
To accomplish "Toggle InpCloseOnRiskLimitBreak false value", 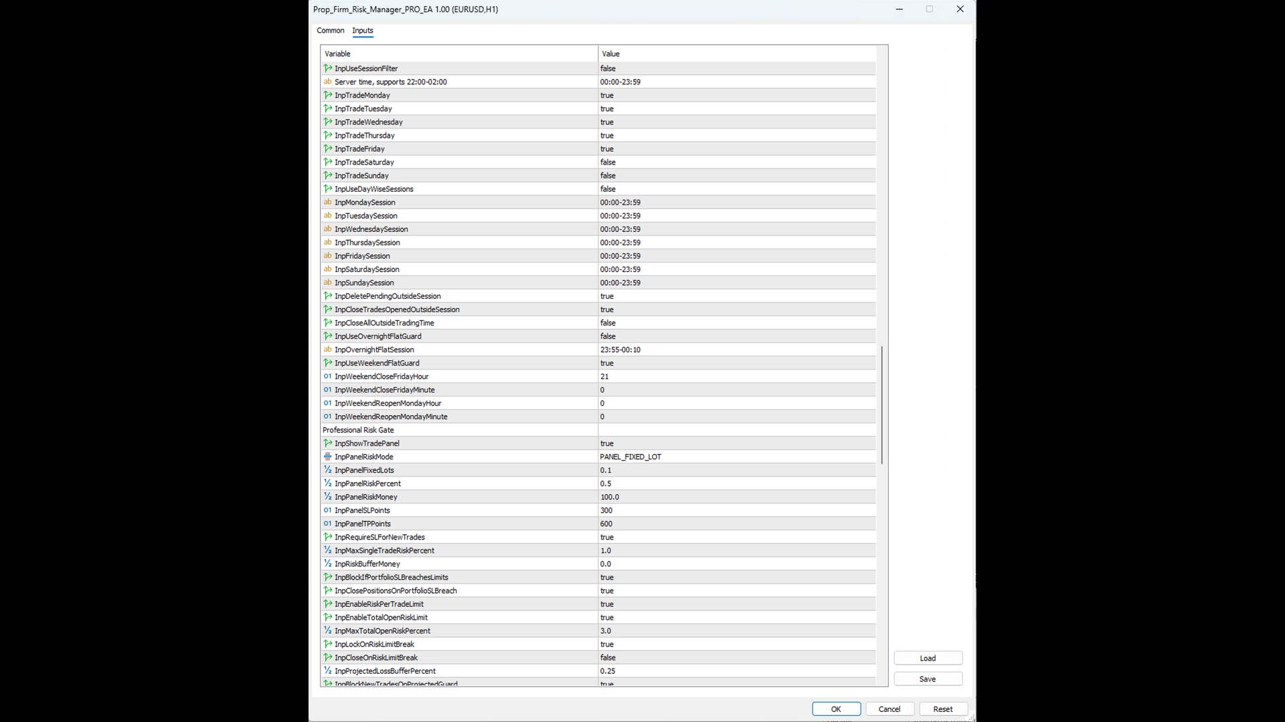I will tap(737, 657).
